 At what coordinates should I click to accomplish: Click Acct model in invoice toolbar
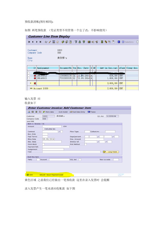tap(63, 112)
